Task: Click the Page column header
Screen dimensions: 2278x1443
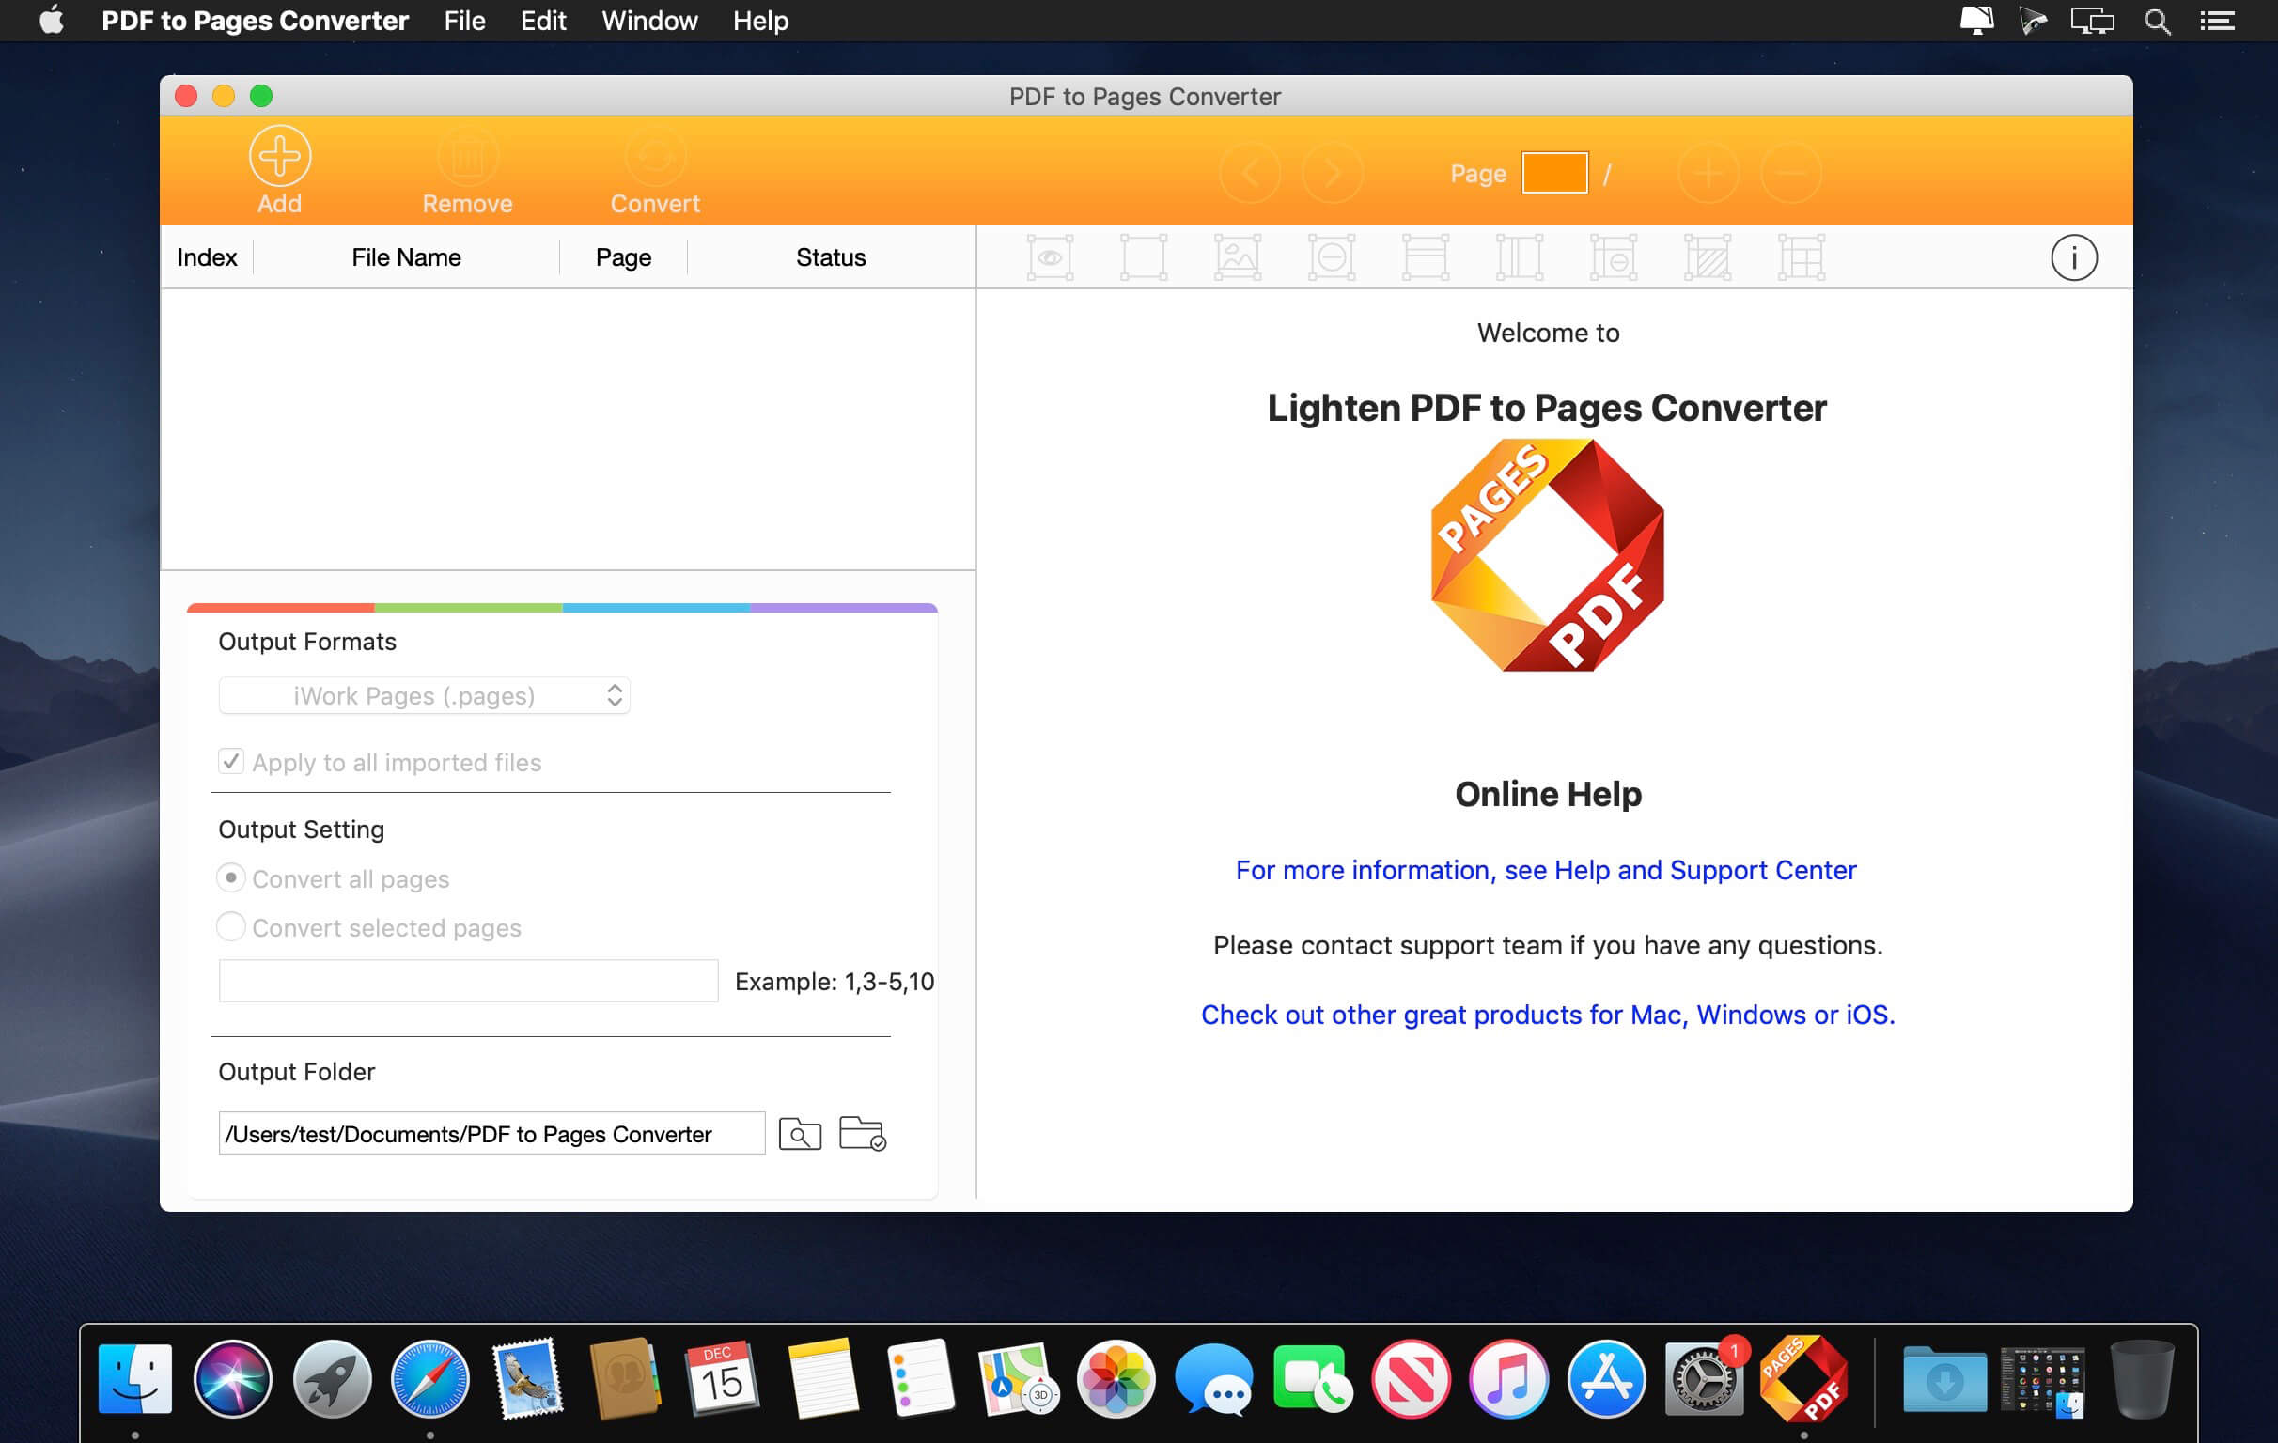Action: point(623,257)
